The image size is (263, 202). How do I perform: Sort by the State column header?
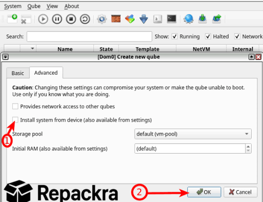tap(106, 49)
